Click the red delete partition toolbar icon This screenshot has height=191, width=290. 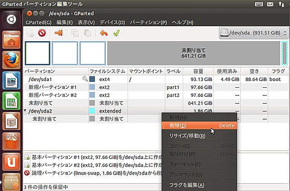(42, 33)
